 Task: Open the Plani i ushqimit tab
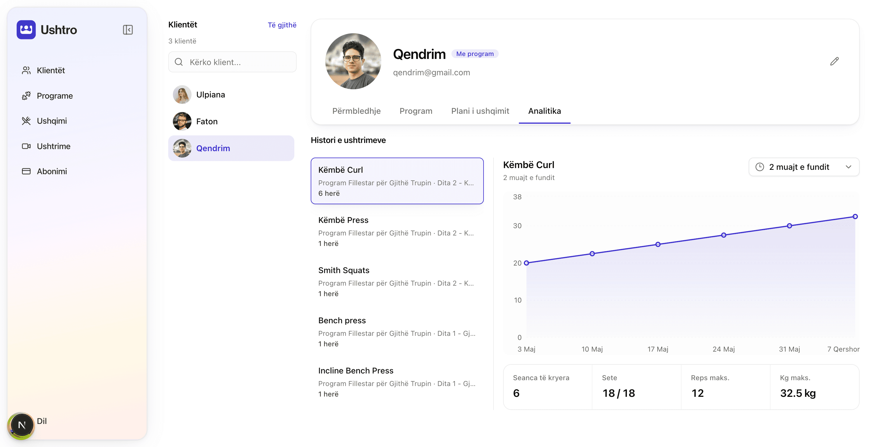coord(480,111)
